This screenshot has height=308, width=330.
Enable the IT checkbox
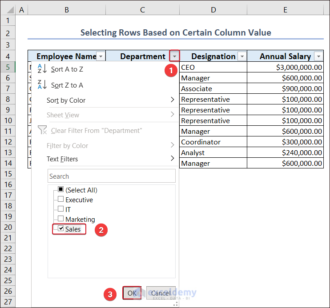coord(61,209)
